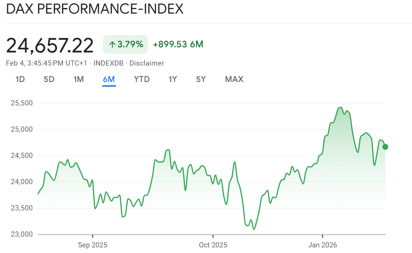Click the 24,657.22 index price
Viewport: 412px width, 253px height.
[50, 45]
